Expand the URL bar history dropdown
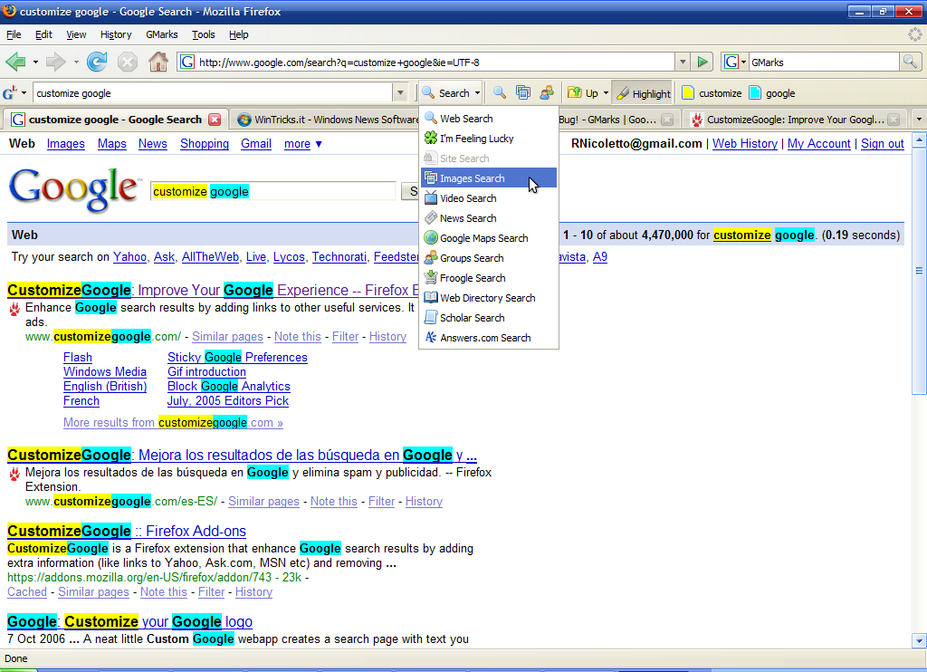927x672 pixels. (x=683, y=62)
